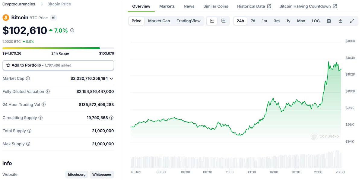Open the Whitepaper link
362x180 pixels.
(102, 175)
